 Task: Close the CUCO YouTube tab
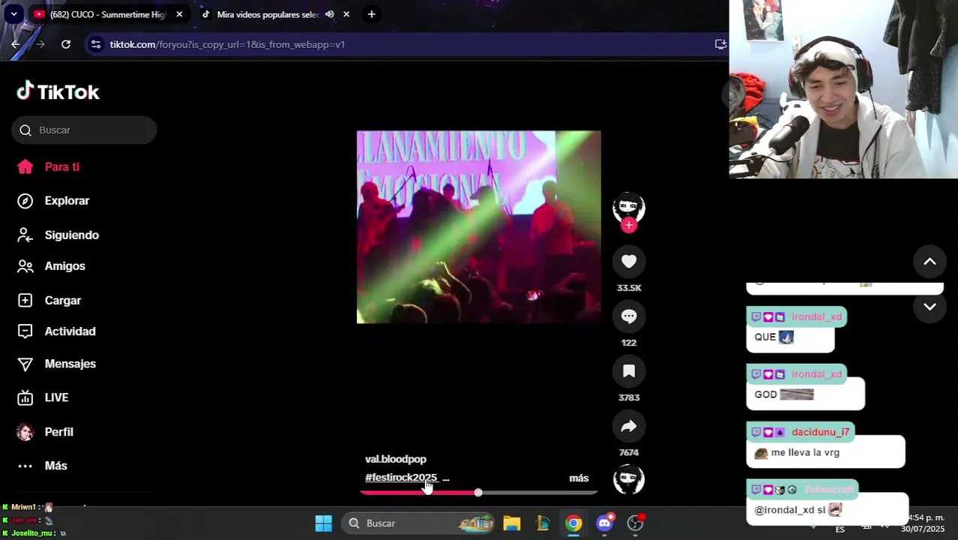[x=179, y=14]
